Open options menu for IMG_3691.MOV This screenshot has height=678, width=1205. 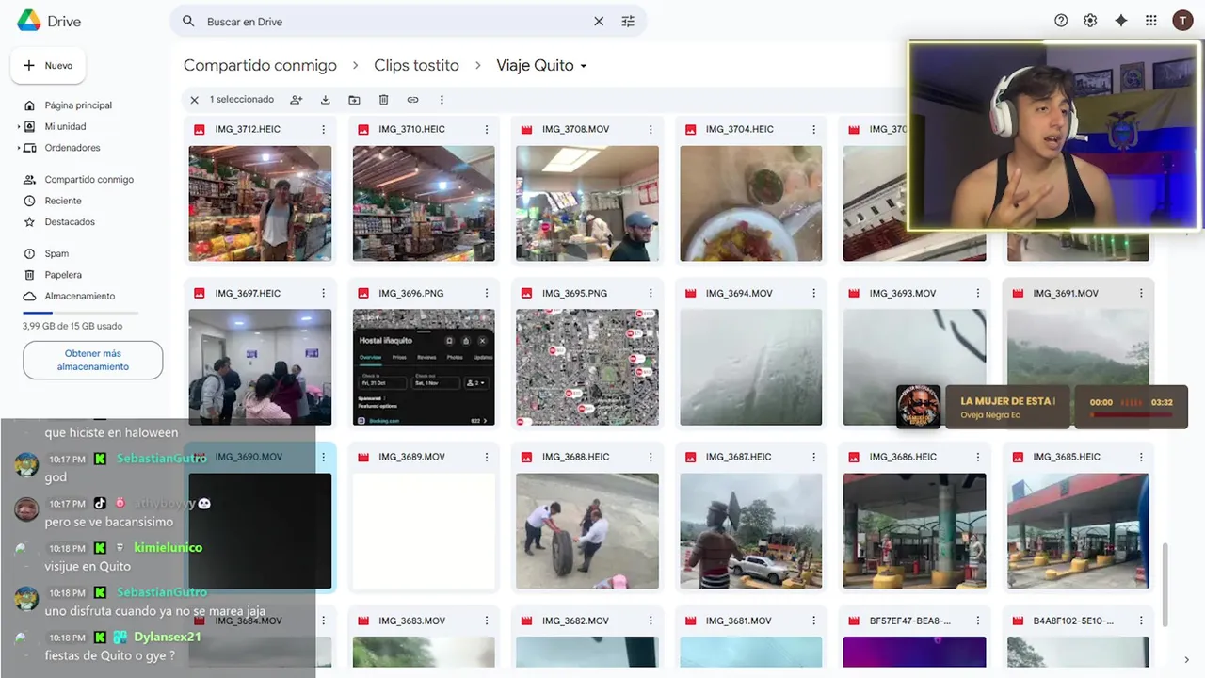pos(1142,293)
